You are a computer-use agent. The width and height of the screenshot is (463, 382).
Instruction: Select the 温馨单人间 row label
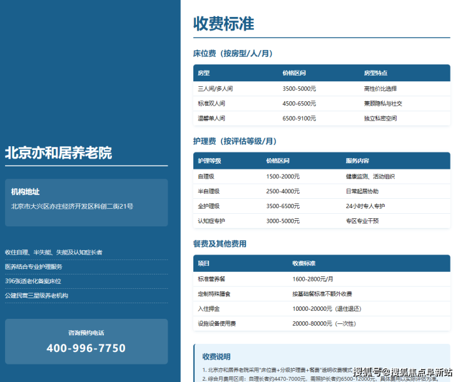pos(211,118)
